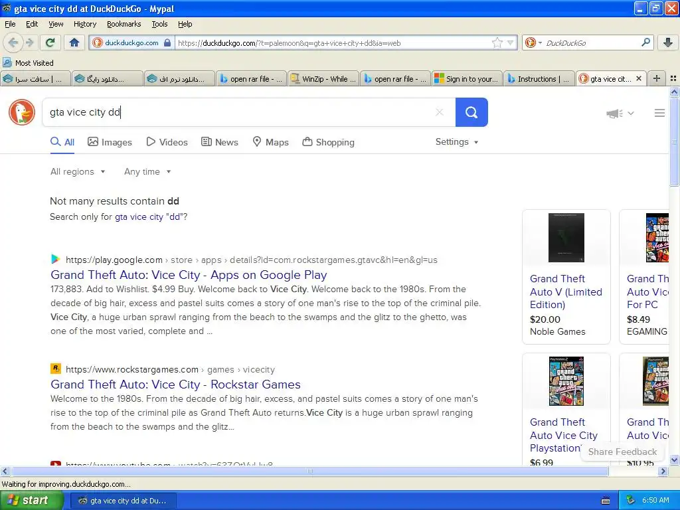The height and width of the screenshot is (510, 680).
Task: Click Share Feedback button
Action: tap(622, 452)
